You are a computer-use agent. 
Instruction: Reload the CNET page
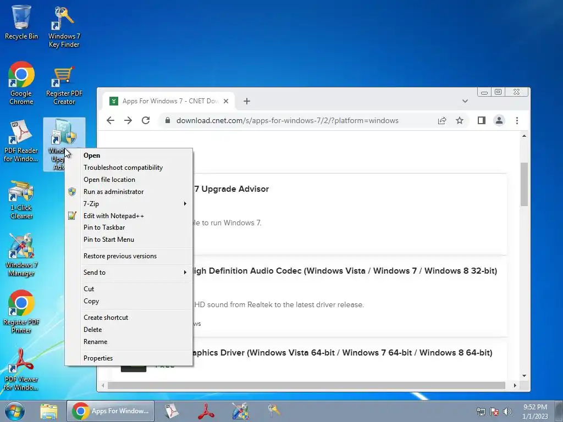[x=145, y=120]
